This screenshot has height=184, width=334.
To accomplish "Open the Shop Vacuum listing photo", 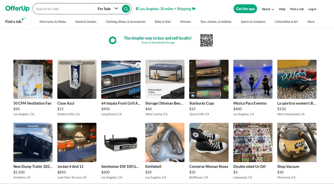I will tap(297, 142).
